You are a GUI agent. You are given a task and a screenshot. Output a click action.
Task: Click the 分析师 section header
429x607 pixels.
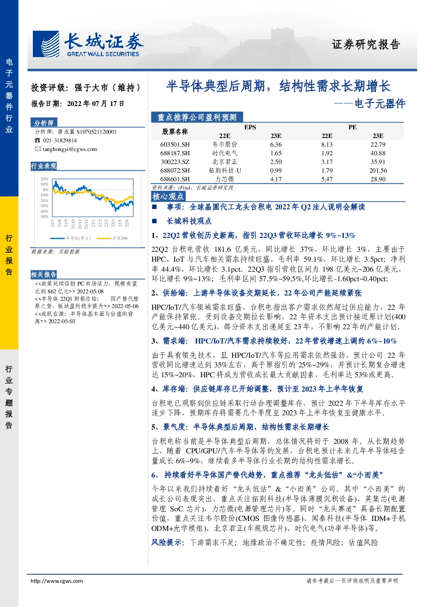[x=44, y=123]
